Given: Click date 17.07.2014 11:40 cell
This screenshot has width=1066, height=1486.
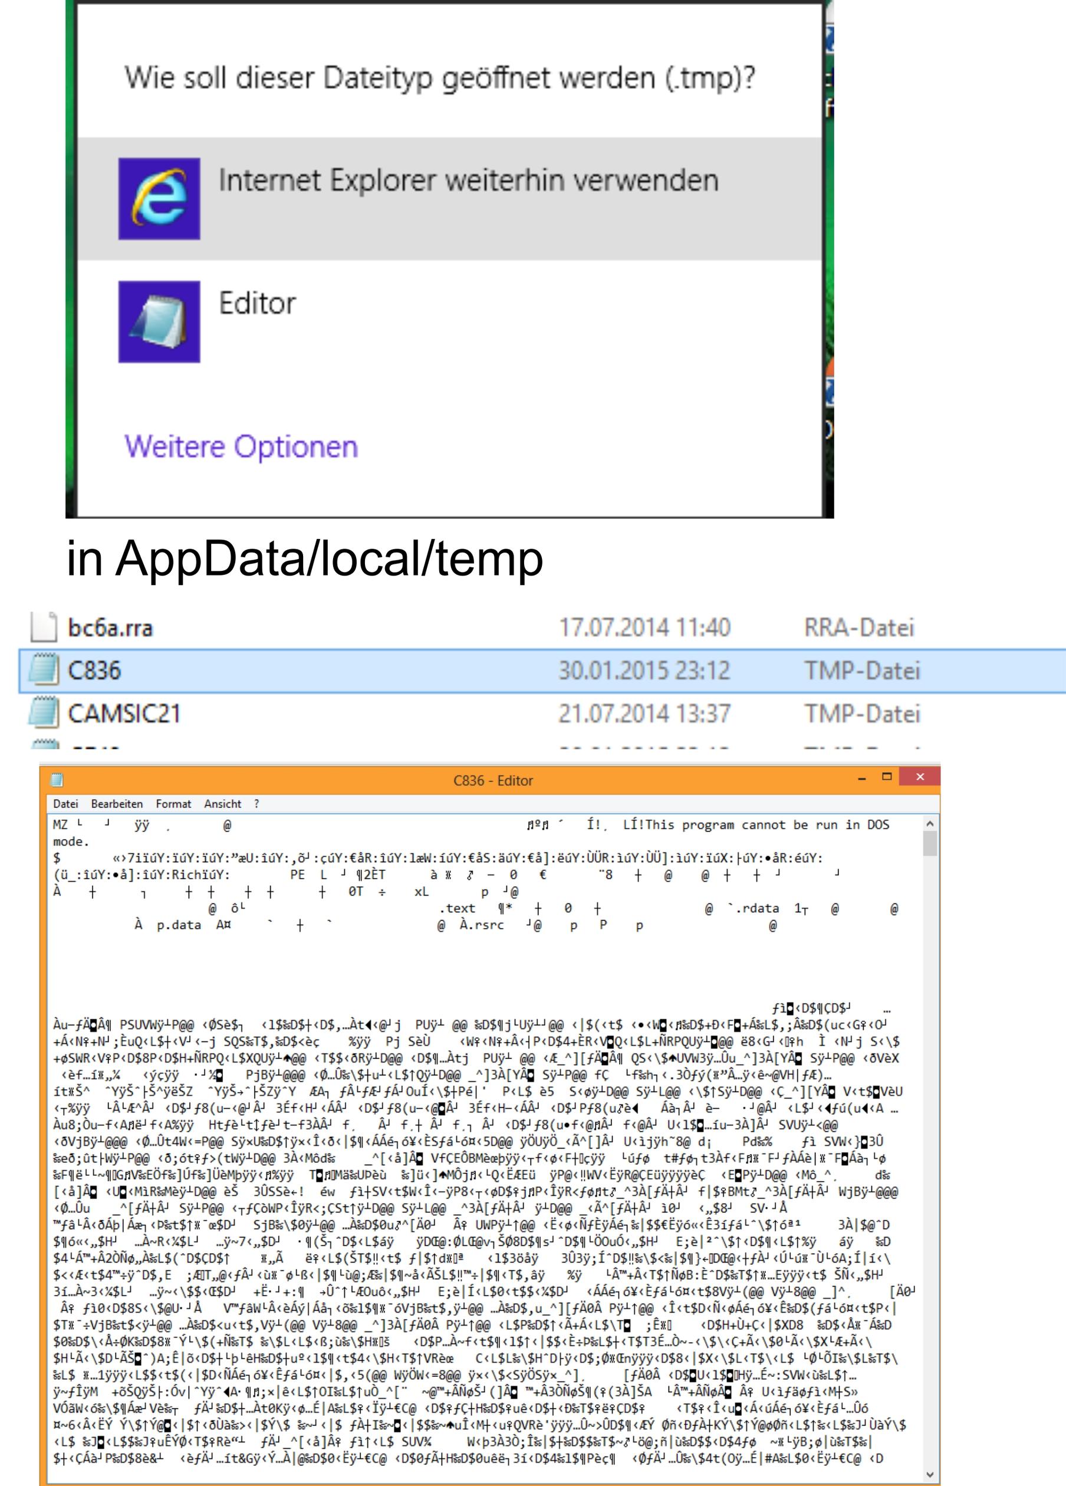Looking at the screenshot, I should [x=644, y=627].
